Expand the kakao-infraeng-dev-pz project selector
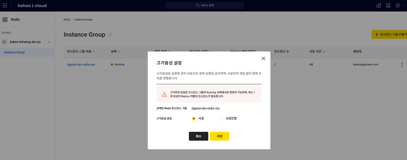The image size is (407, 160). tap(27, 42)
